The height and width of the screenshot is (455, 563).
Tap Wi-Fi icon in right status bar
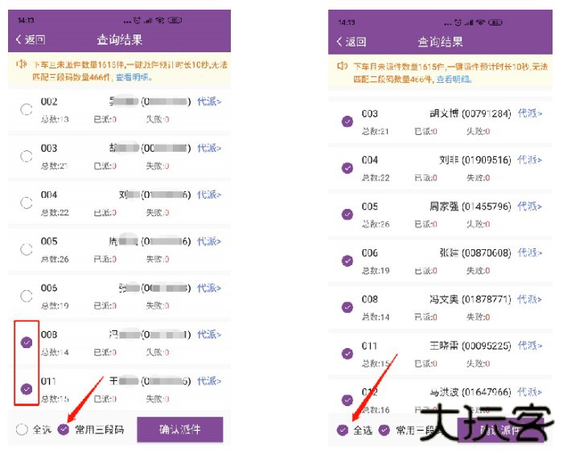(x=480, y=23)
